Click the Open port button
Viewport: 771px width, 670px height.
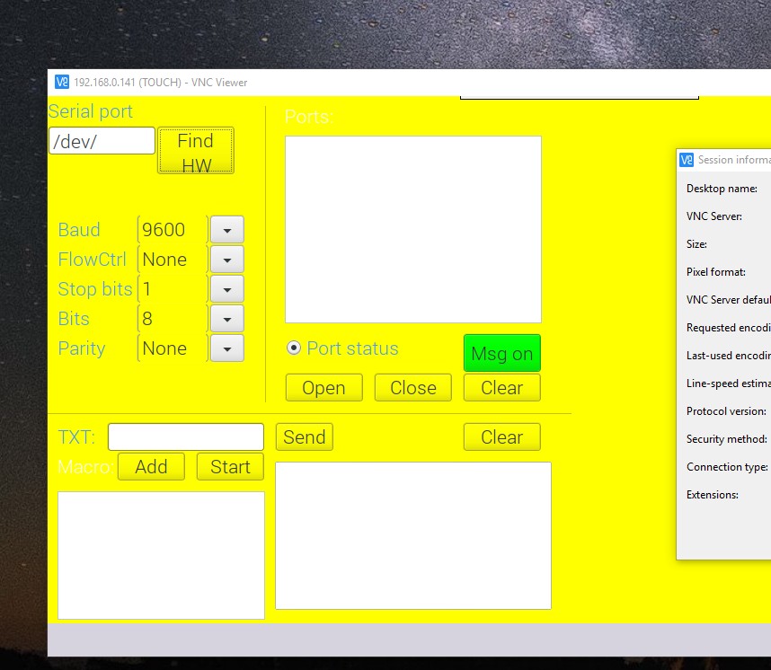pos(323,388)
